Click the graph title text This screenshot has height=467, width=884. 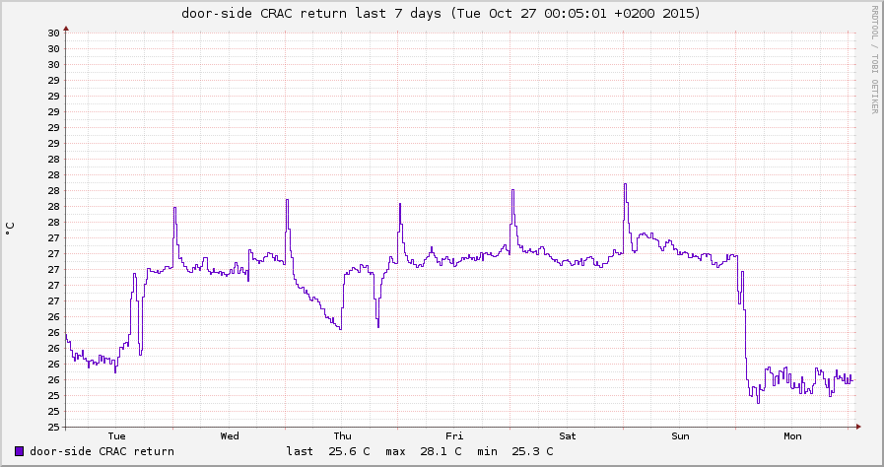[x=441, y=13]
